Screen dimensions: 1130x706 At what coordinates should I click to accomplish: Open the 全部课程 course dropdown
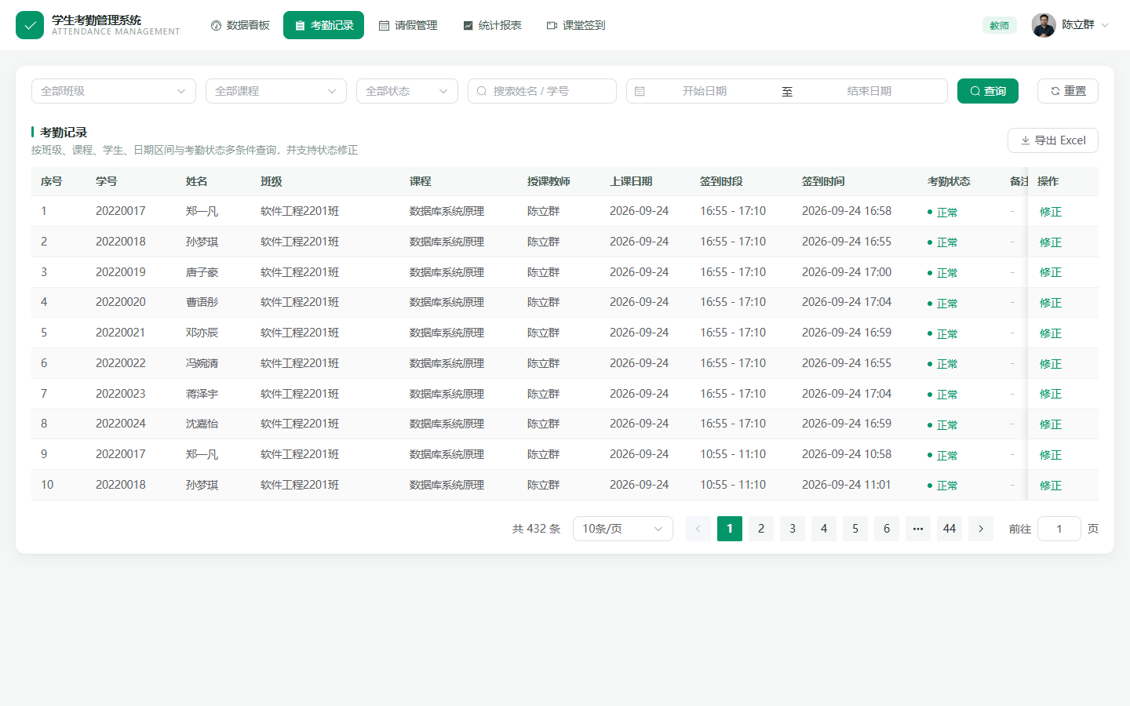[276, 91]
